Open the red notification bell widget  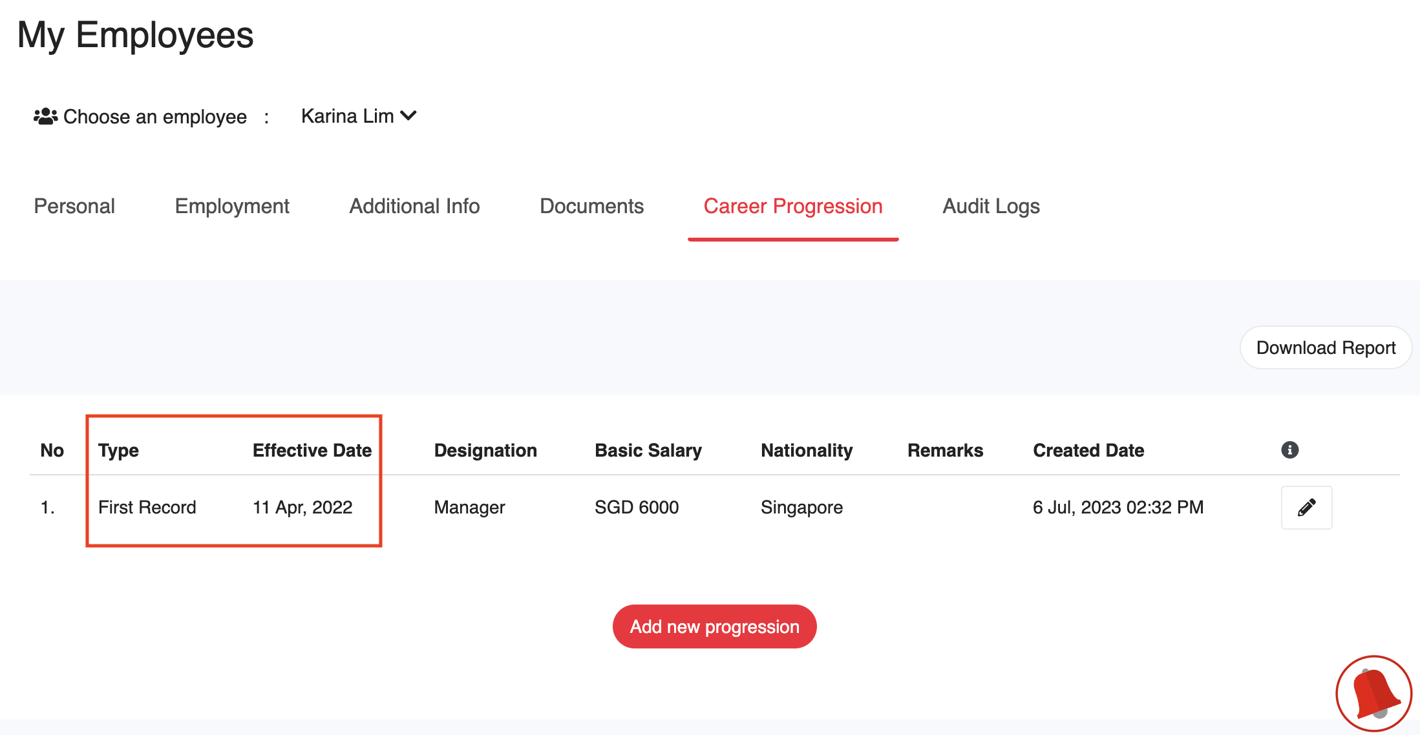click(x=1373, y=694)
